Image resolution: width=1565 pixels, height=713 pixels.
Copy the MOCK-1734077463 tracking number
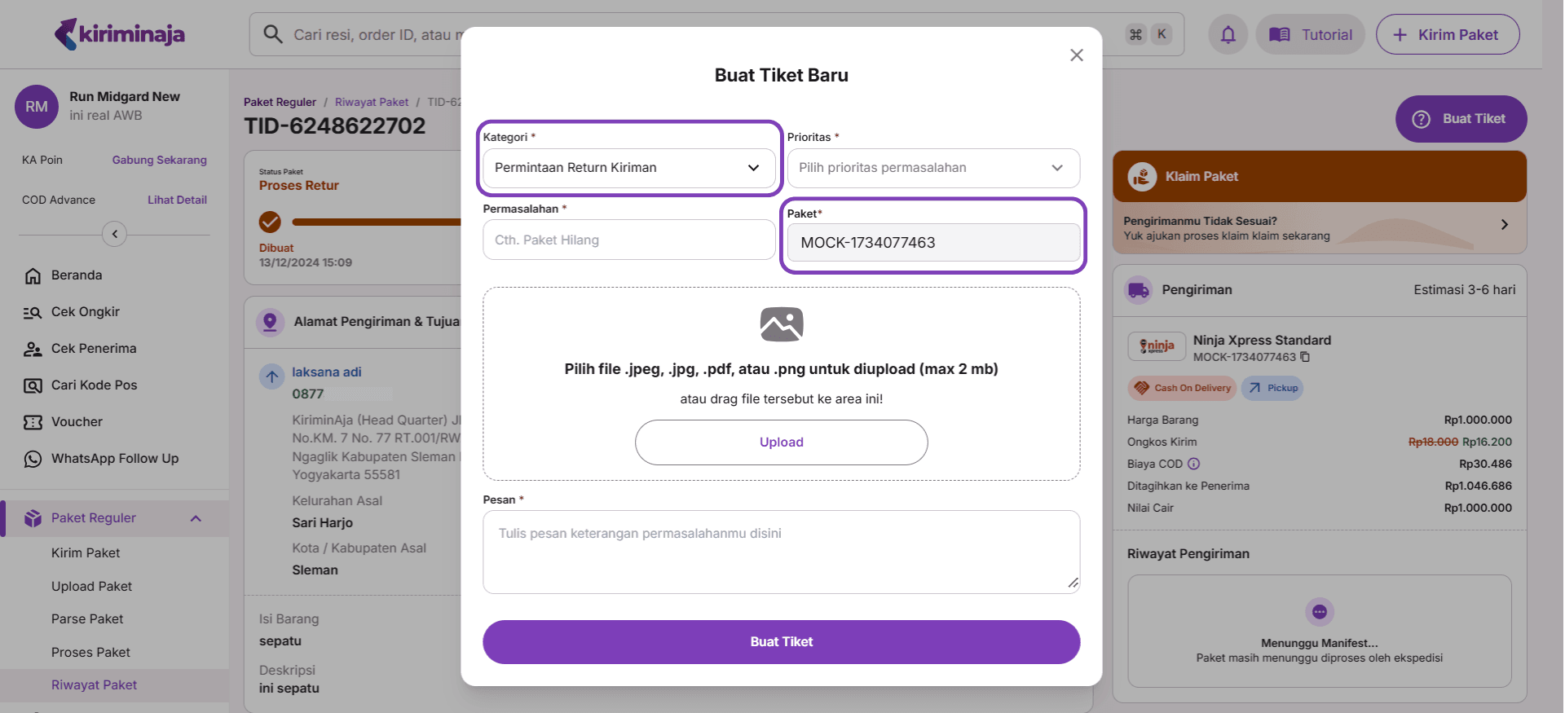click(x=1305, y=357)
